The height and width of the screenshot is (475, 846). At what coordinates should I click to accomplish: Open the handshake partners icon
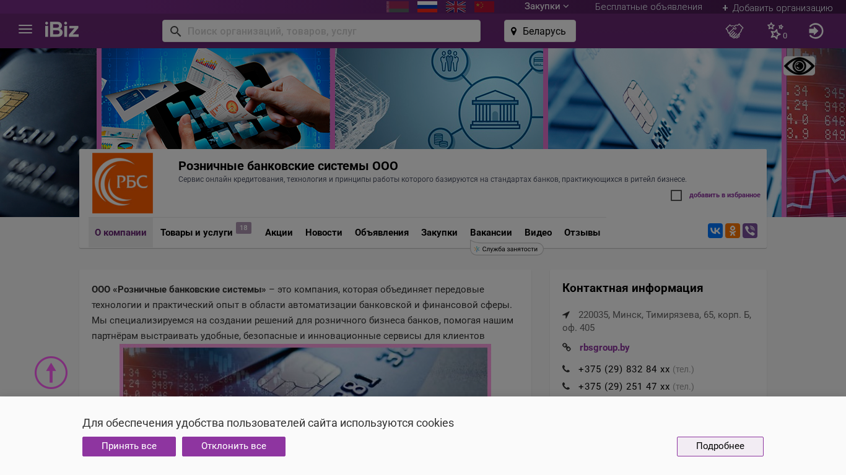pyautogui.click(x=735, y=31)
